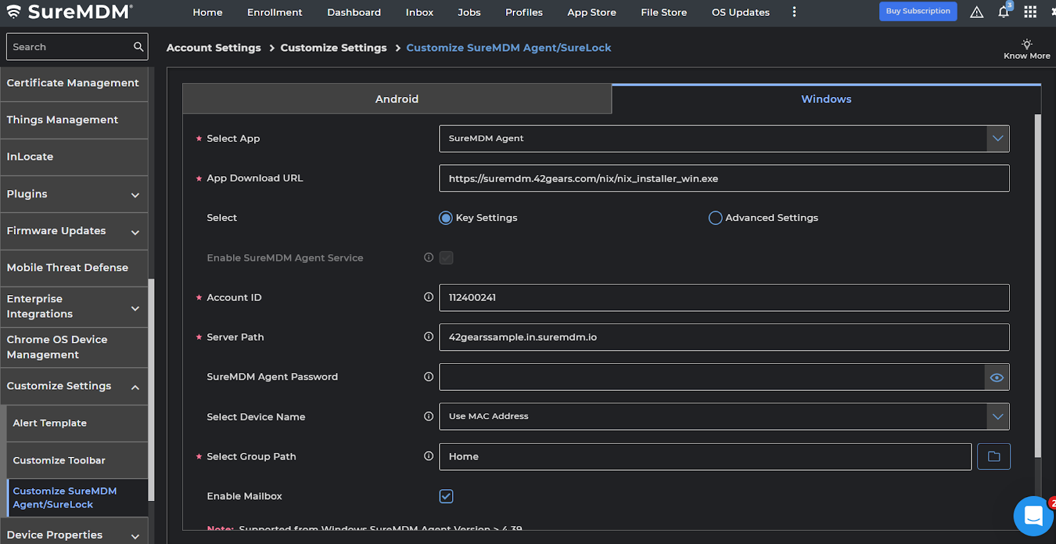Viewport: 1056px width, 544px height.
Task: Open Customize SureMDM Agent/SureLock sidebar item
Action: coord(77,498)
